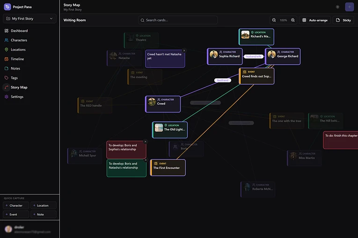This screenshot has height=238, width=358.
Task: Click the Miss Martin character card
Action: [x=304, y=158]
